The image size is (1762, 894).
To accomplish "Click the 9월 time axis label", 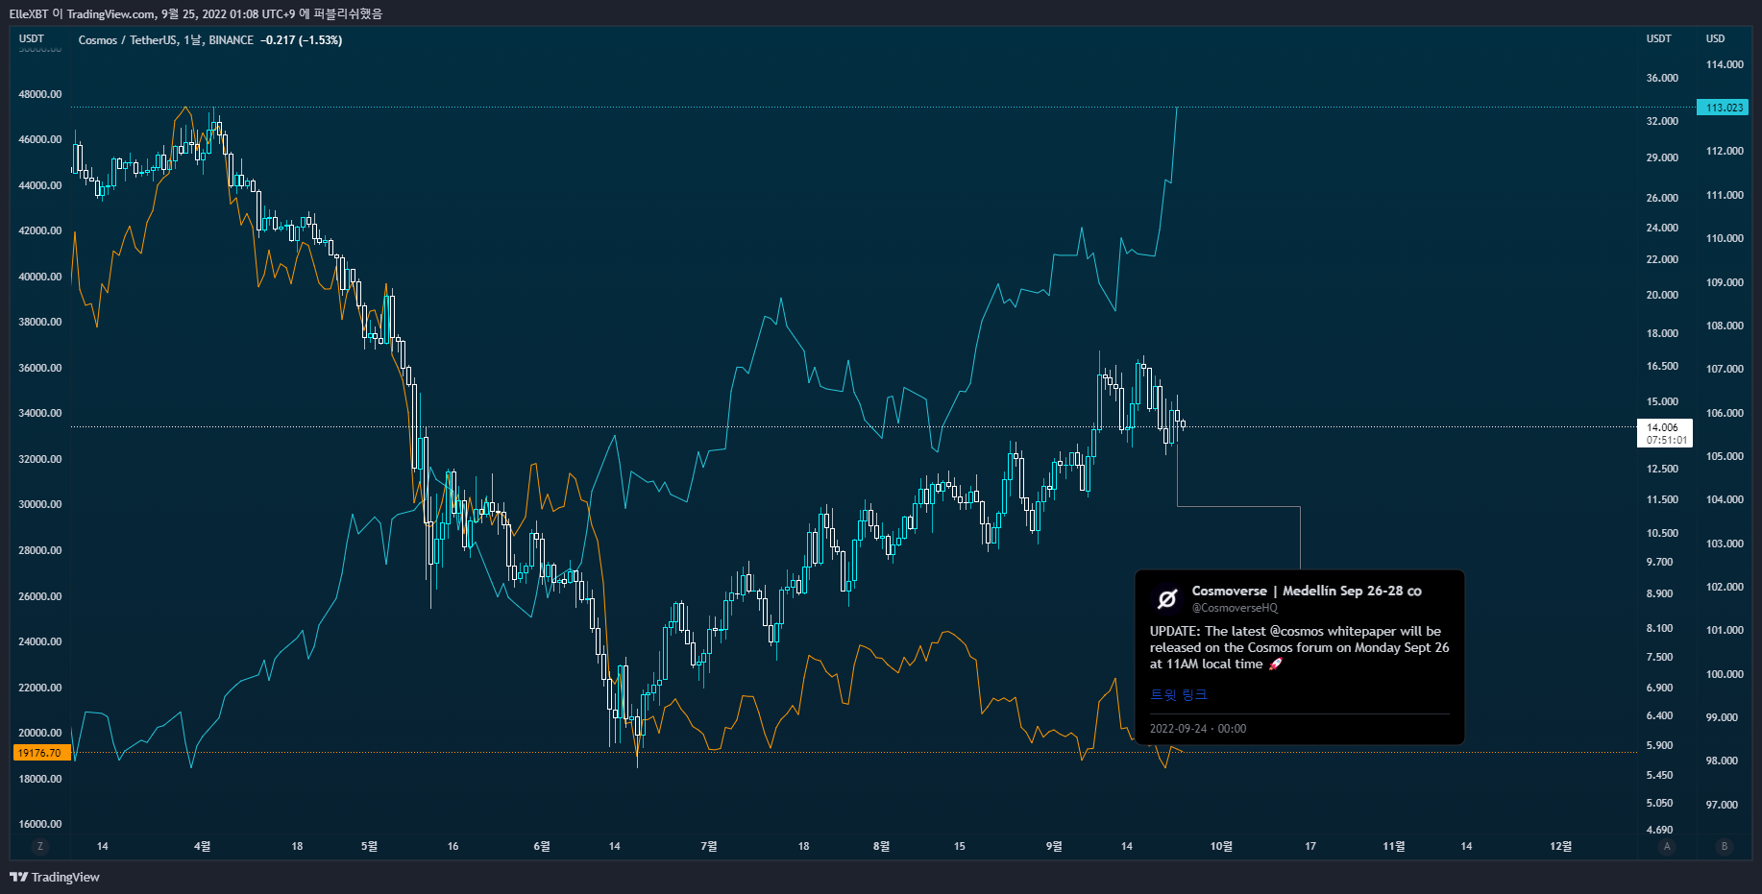I will [1054, 846].
